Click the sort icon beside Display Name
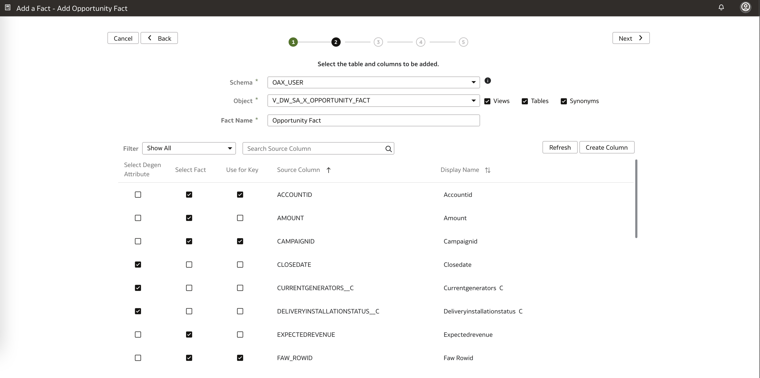The height and width of the screenshot is (378, 760). [488, 170]
